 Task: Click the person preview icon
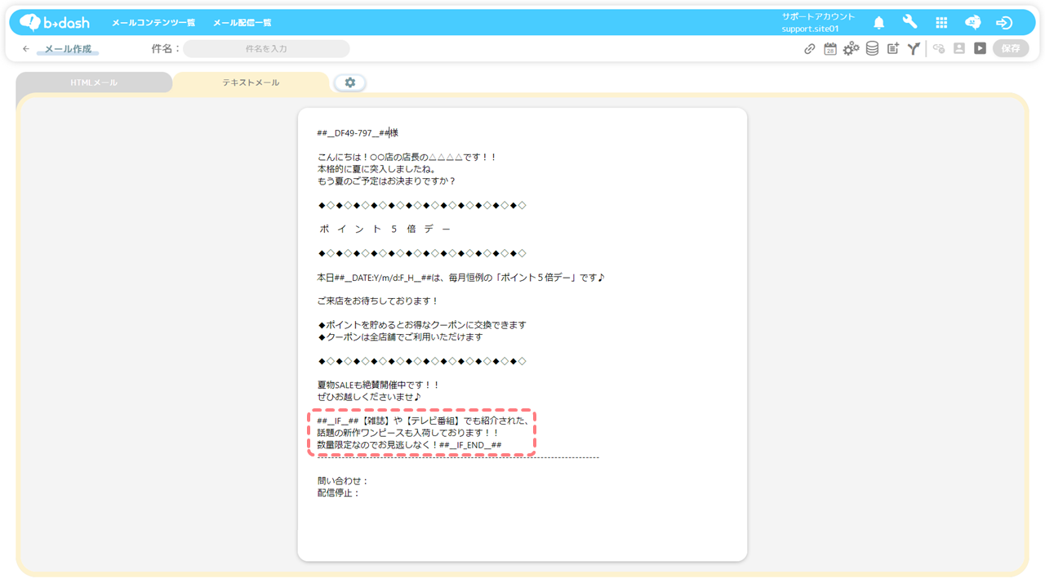(959, 49)
